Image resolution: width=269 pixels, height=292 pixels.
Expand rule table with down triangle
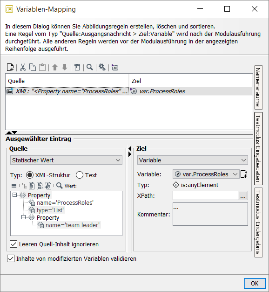14,132
